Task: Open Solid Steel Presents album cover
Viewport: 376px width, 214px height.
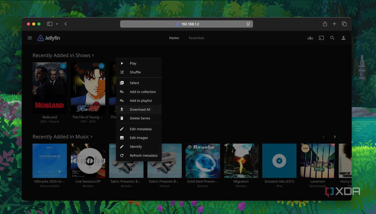Action: [203, 161]
